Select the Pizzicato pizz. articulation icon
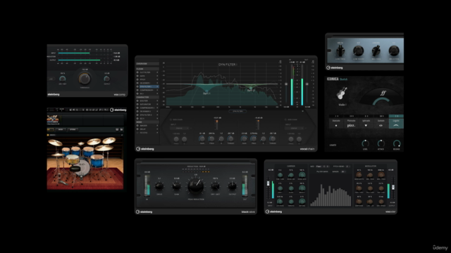This screenshot has height=253, width=451. [x=351, y=125]
